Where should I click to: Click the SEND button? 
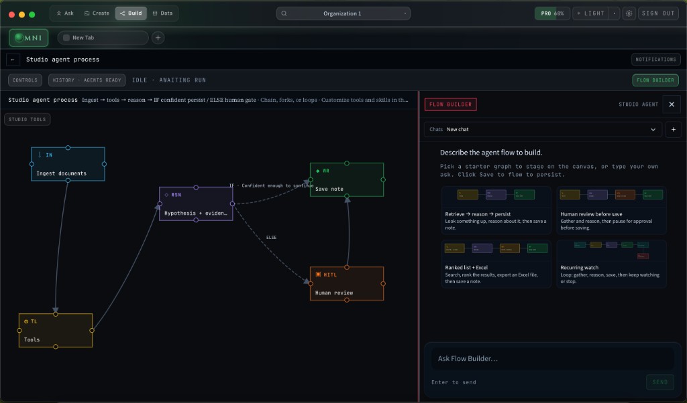coord(660,382)
